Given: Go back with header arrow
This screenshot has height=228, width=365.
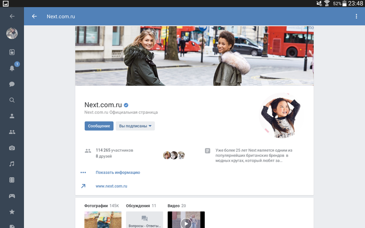Looking at the screenshot, I should [34, 16].
